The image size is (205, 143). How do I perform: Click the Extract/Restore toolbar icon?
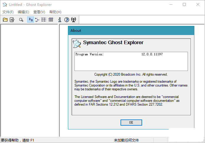coord(12,20)
